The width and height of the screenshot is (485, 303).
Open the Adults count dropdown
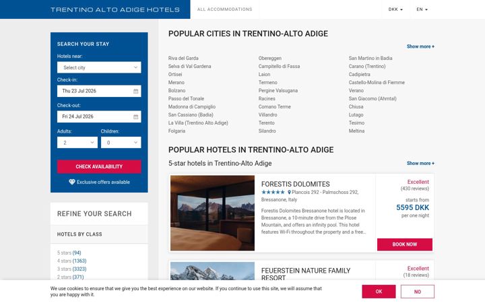pyautogui.click(x=77, y=143)
